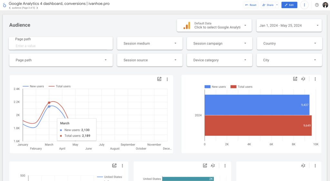Click the Looker Studio logo icon
Screen dimensions: 330x181
pos(4,5)
